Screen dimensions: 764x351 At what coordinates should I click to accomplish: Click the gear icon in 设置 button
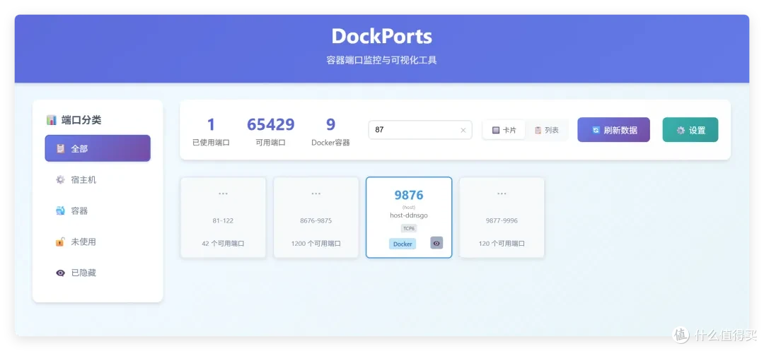[681, 130]
